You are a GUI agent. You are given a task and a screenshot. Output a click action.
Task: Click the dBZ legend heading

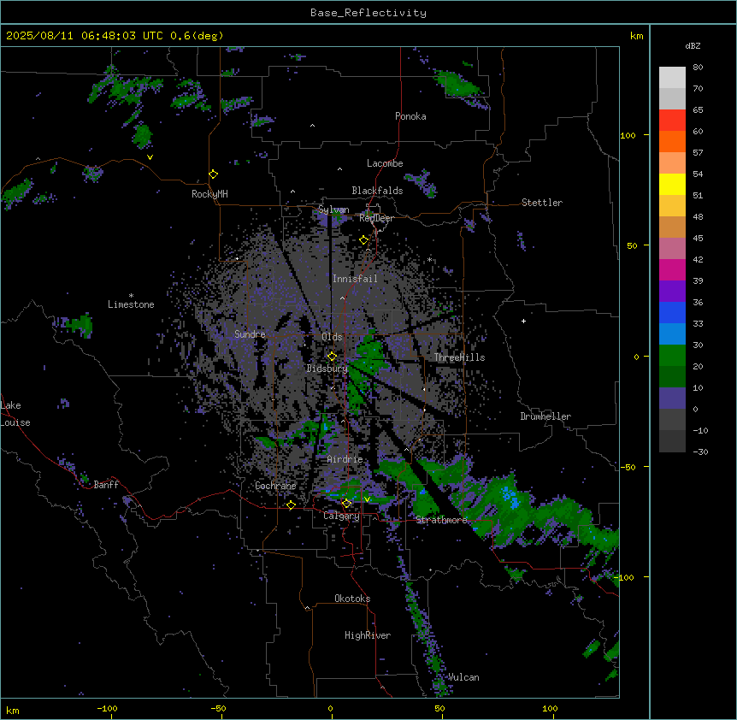coord(693,46)
